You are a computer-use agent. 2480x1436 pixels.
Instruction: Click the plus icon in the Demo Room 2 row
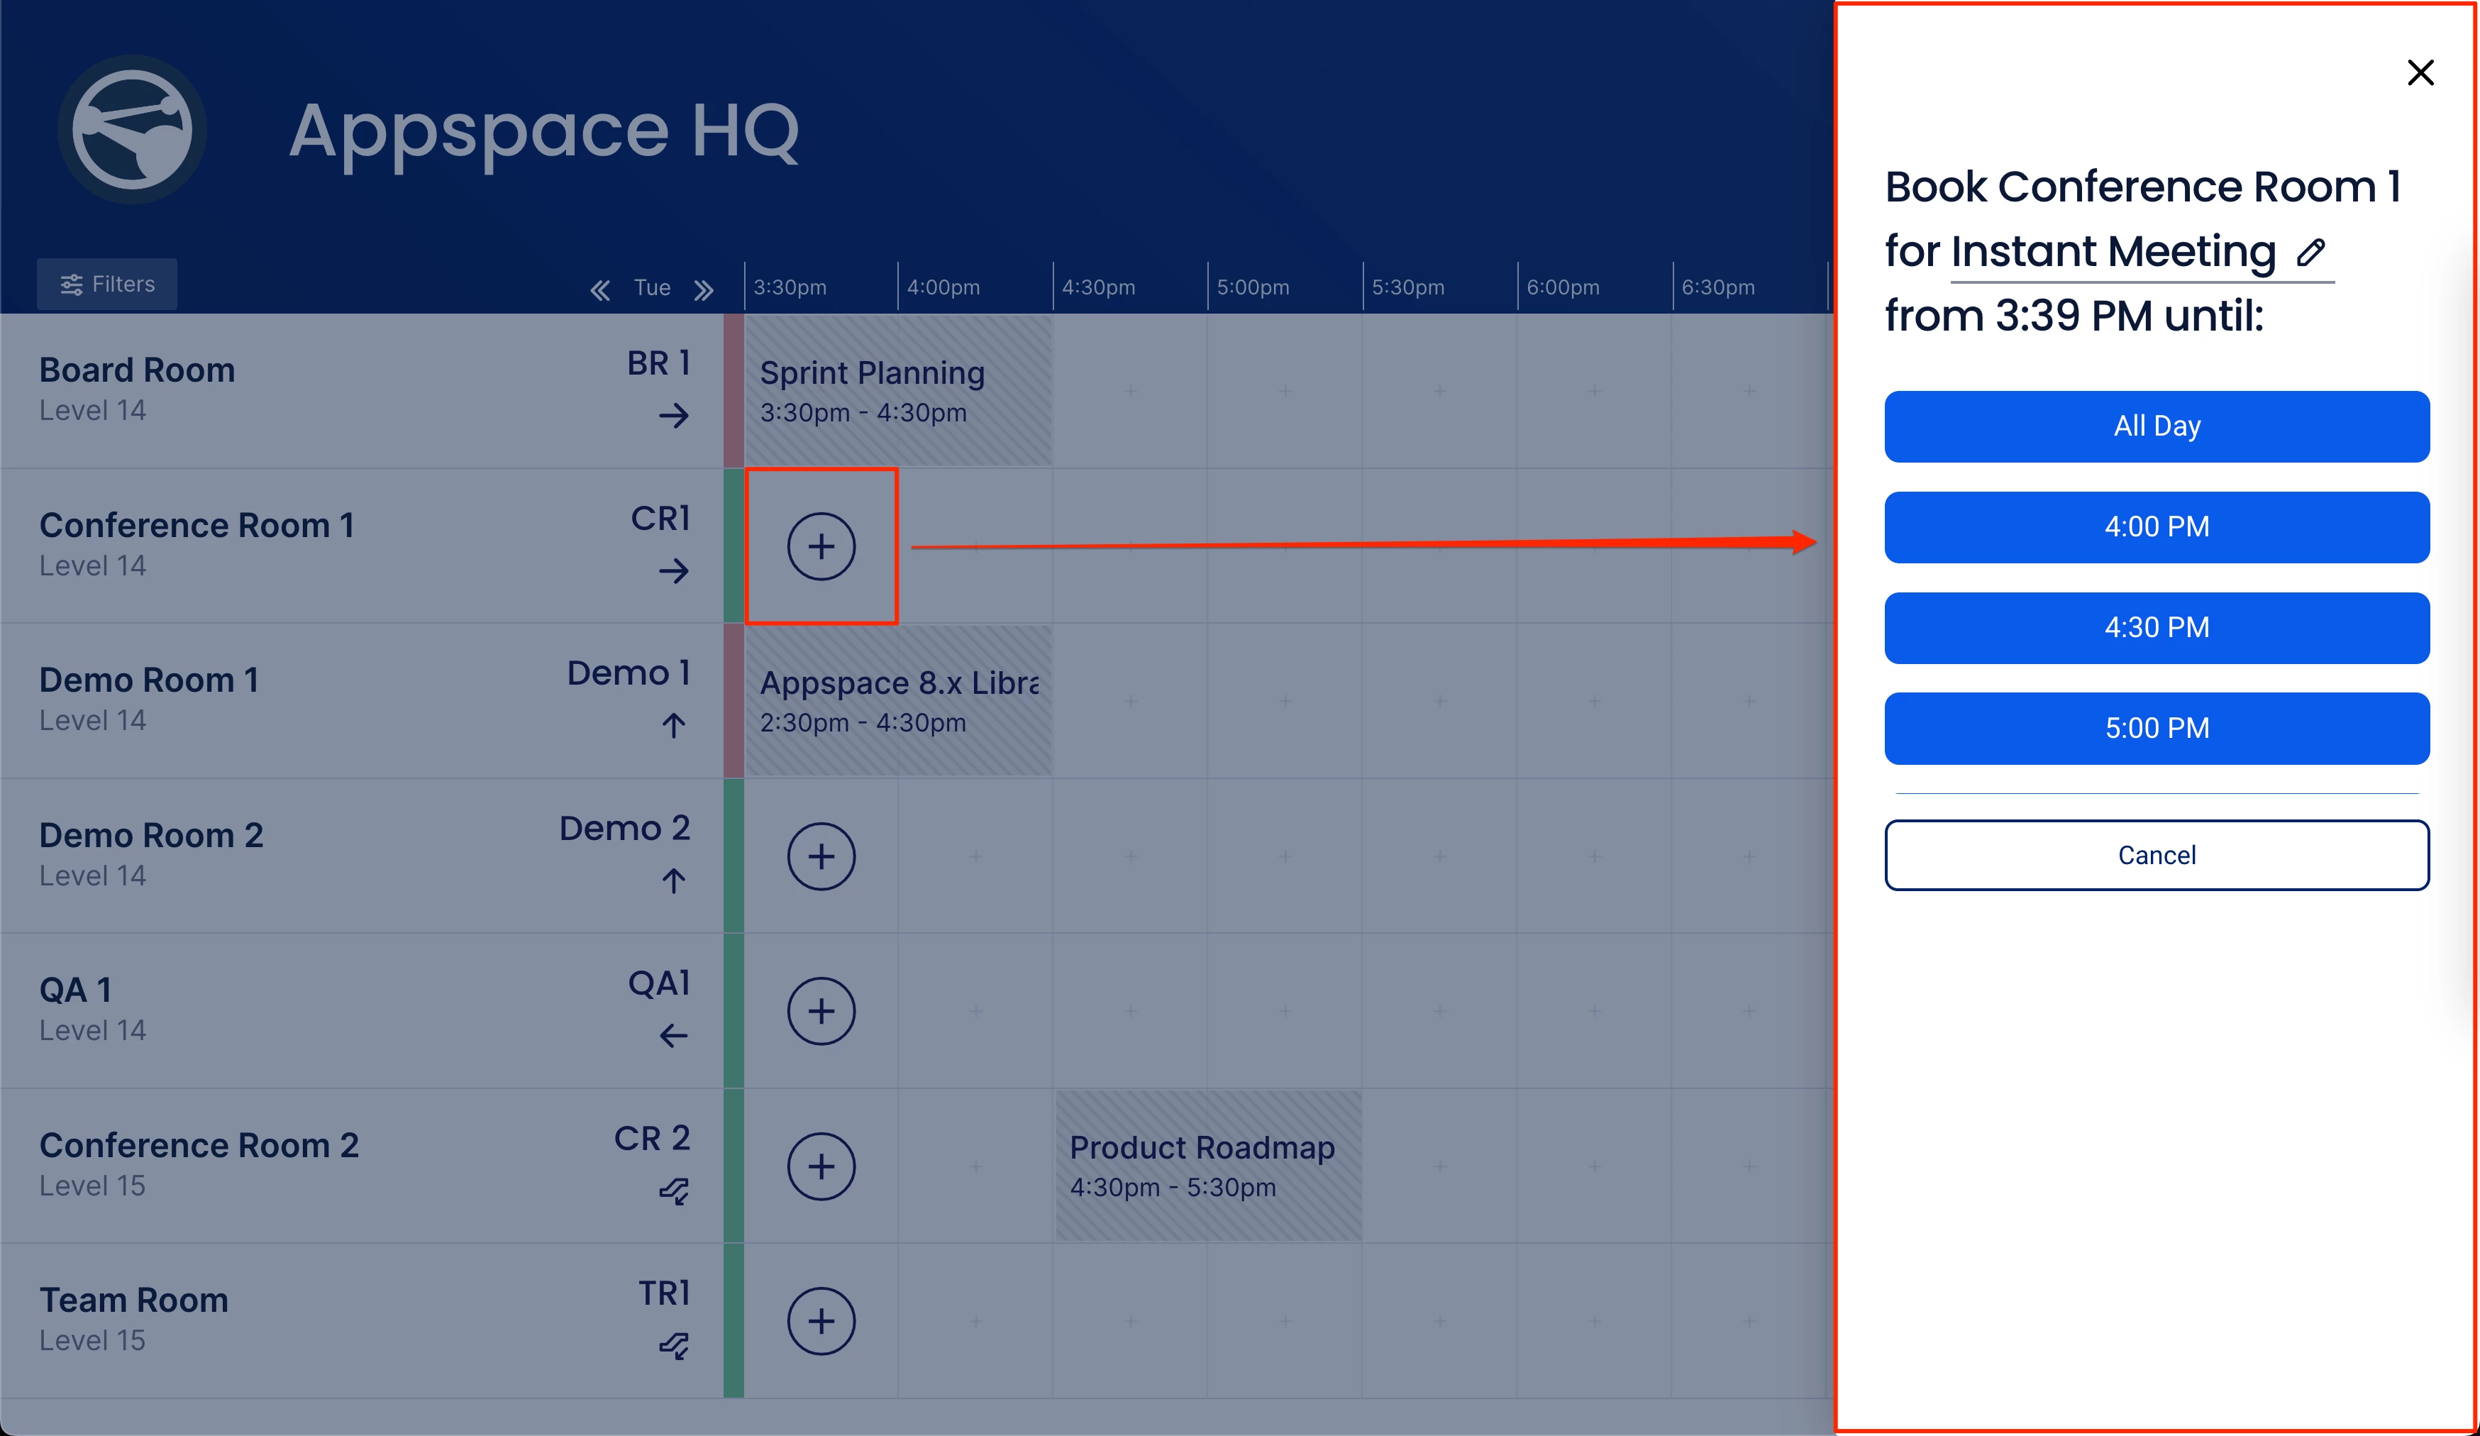[821, 856]
